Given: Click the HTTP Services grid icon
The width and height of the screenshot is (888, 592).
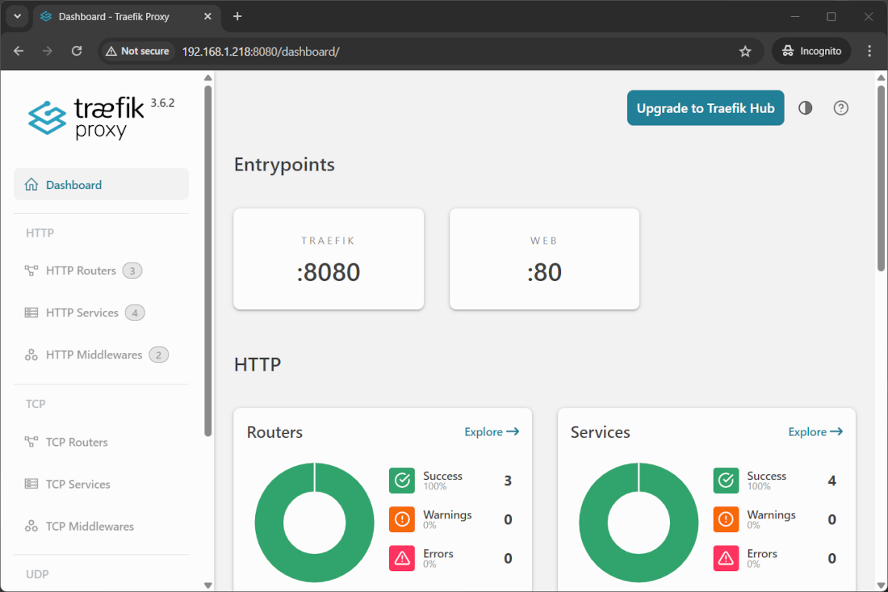Looking at the screenshot, I should coord(31,313).
